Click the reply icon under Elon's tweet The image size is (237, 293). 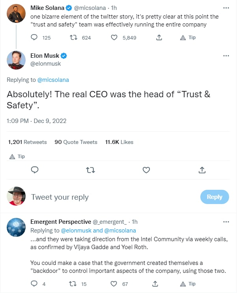tap(35, 170)
